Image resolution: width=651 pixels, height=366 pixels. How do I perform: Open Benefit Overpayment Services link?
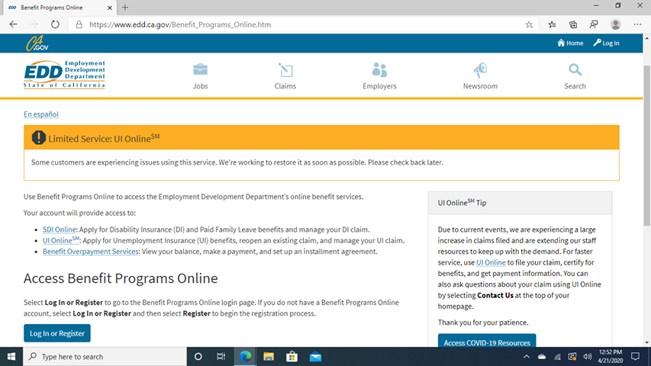pyautogui.click(x=91, y=251)
